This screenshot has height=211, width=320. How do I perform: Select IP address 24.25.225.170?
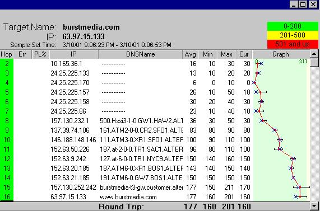point(70,83)
